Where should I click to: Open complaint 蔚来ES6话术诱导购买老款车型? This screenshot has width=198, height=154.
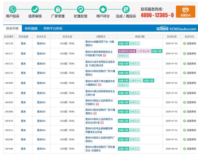point(100,64)
